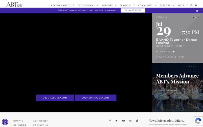Open the Support menu
Screen dimensions: 203x127
pos(107,5)
